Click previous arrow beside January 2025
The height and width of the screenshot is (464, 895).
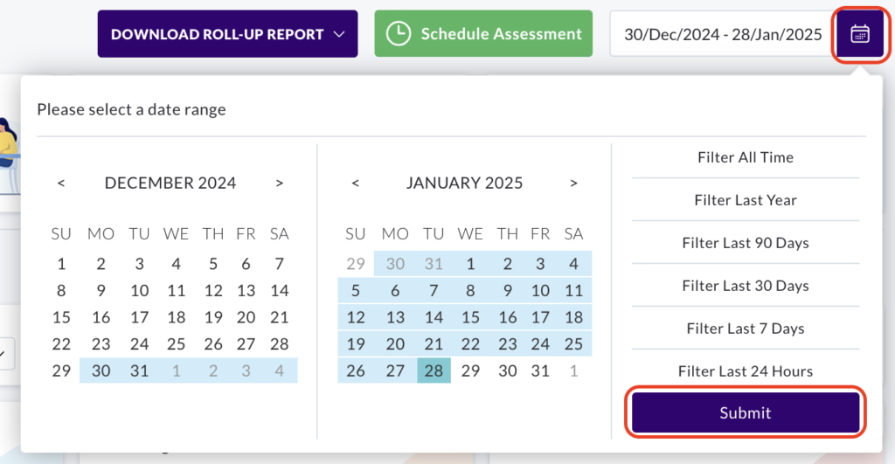(355, 184)
